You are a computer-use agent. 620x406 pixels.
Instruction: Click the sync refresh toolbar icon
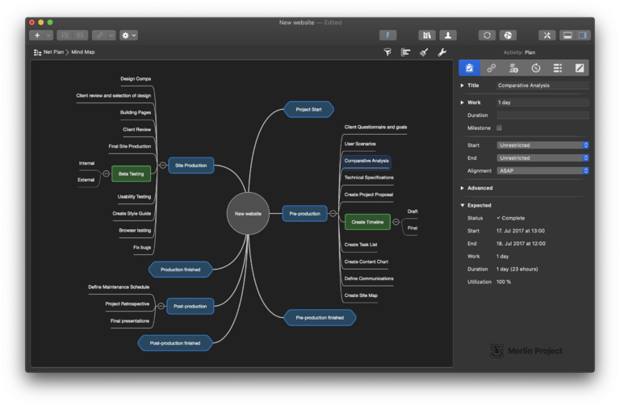[x=487, y=36]
